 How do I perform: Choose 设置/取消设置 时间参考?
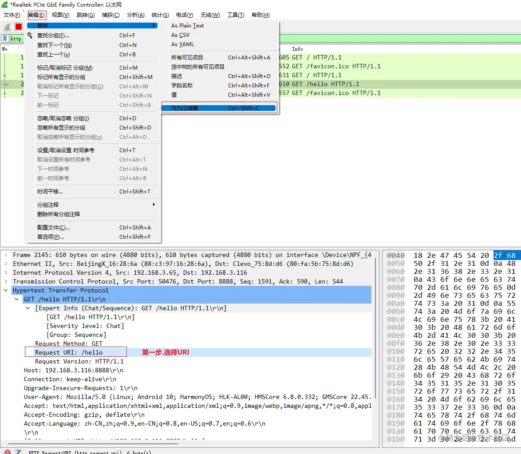(x=92, y=150)
